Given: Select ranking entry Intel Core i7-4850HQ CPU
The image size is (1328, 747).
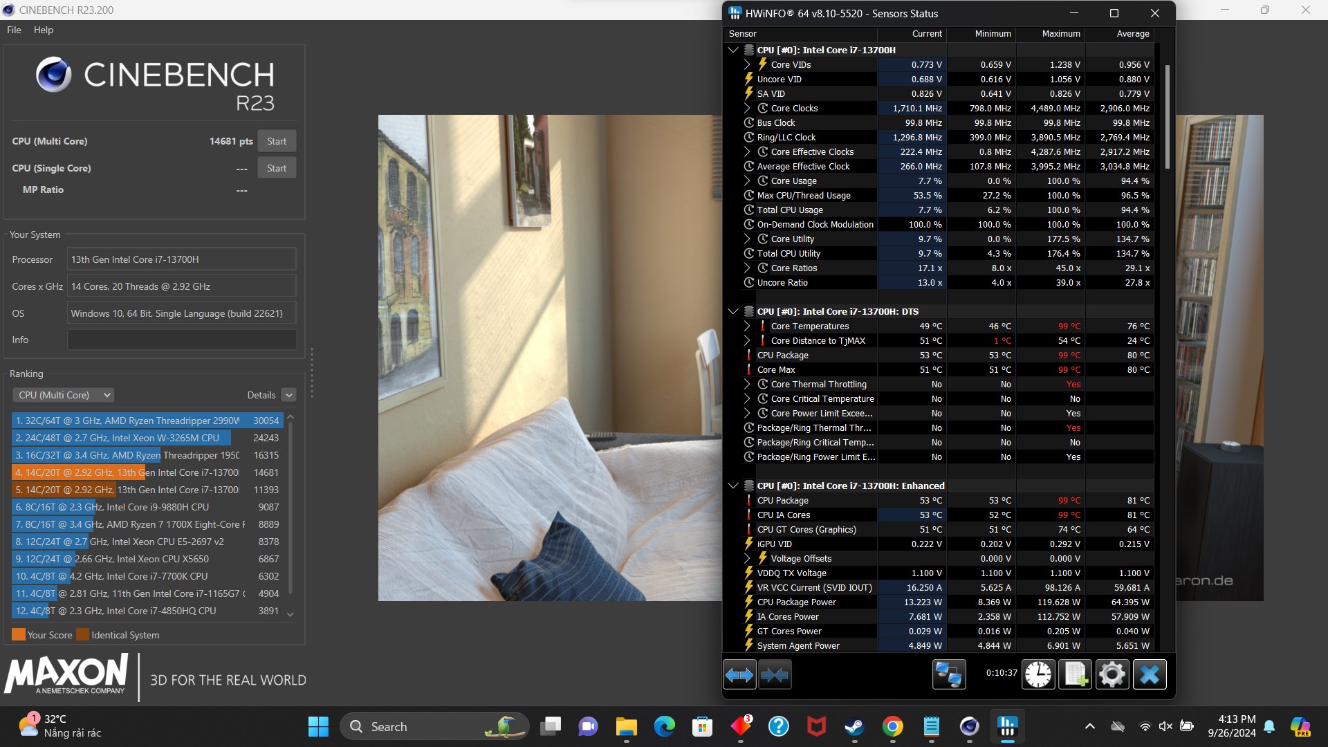Looking at the screenshot, I should [147, 611].
